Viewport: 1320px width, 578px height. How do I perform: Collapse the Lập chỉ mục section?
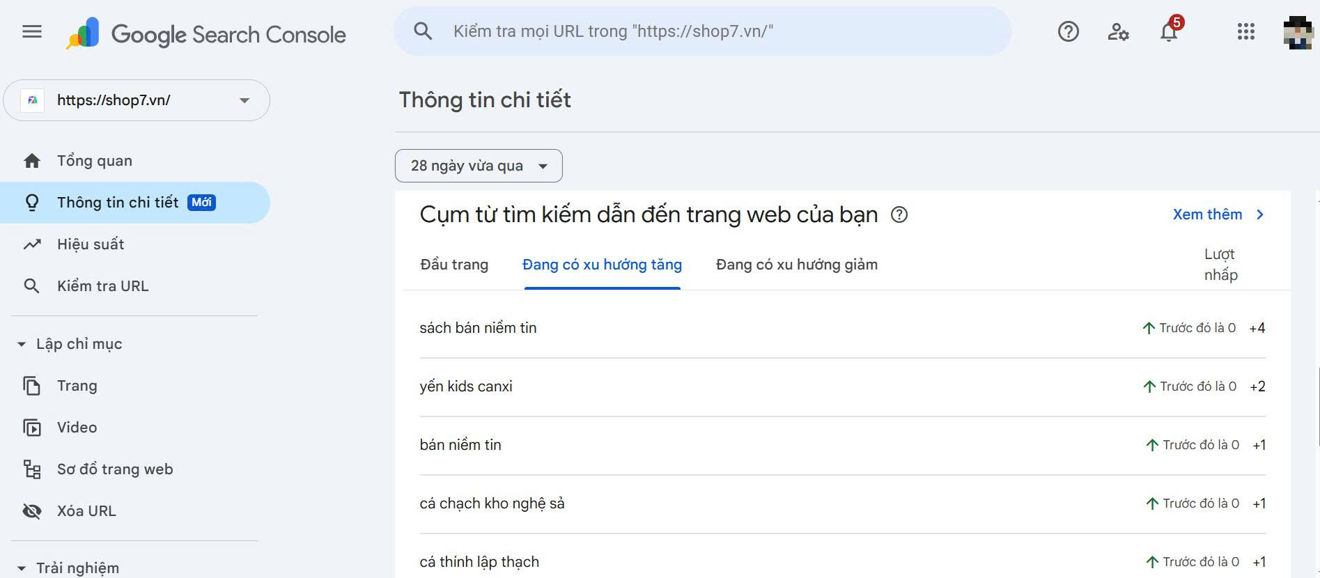pos(22,344)
